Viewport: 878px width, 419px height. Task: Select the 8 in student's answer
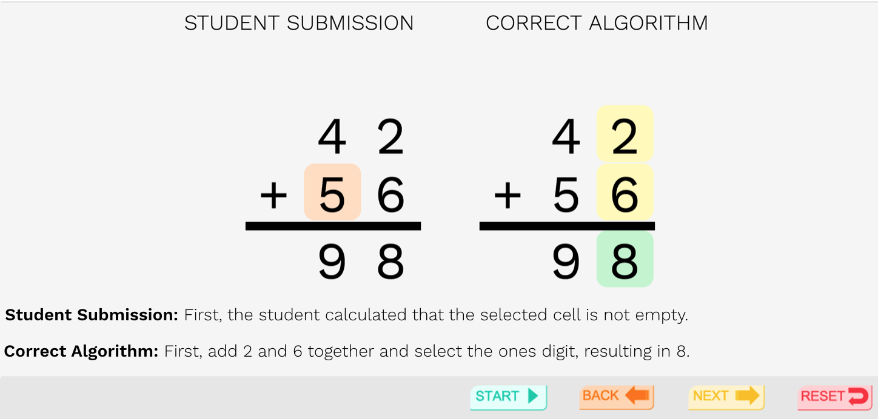(x=390, y=262)
